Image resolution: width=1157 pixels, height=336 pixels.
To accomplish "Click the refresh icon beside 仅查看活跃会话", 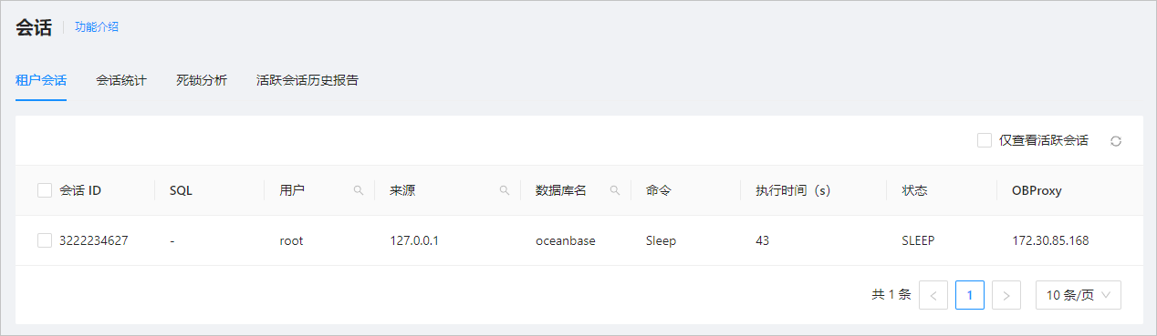I will pyautogui.click(x=1115, y=141).
